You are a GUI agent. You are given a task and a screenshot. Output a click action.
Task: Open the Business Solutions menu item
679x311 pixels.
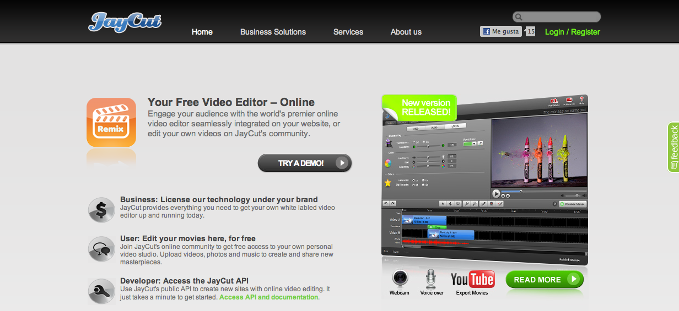click(x=273, y=32)
